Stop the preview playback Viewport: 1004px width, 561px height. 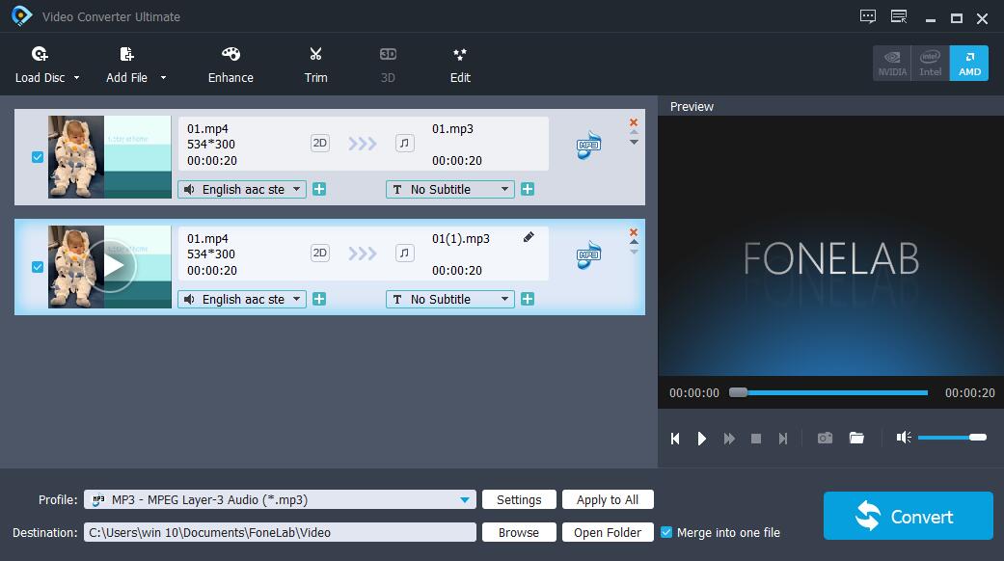click(x=756, y=439)
